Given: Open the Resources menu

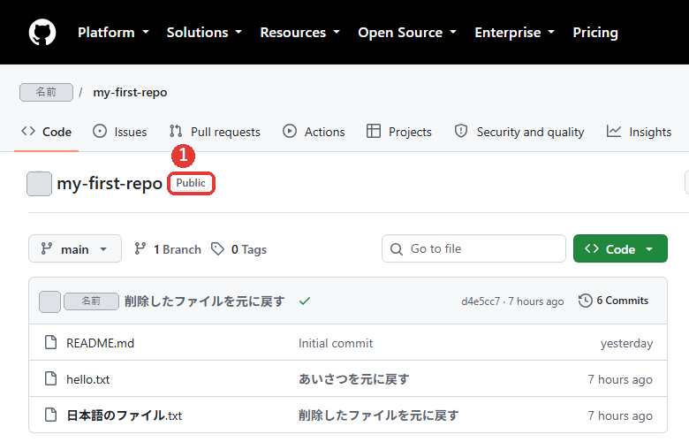Looking at the screenshot, I should point(300,32).
